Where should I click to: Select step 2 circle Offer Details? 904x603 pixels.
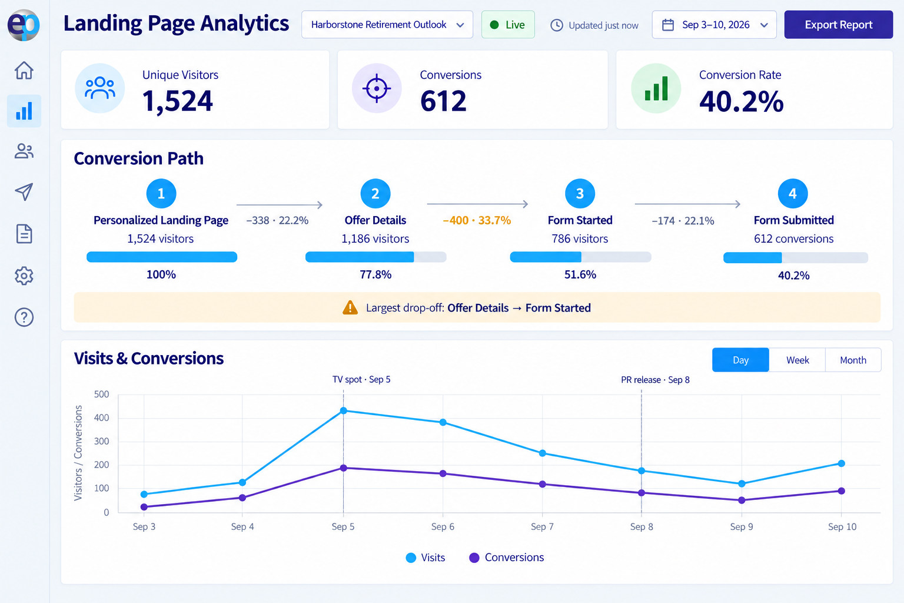(x=375, y=193)
